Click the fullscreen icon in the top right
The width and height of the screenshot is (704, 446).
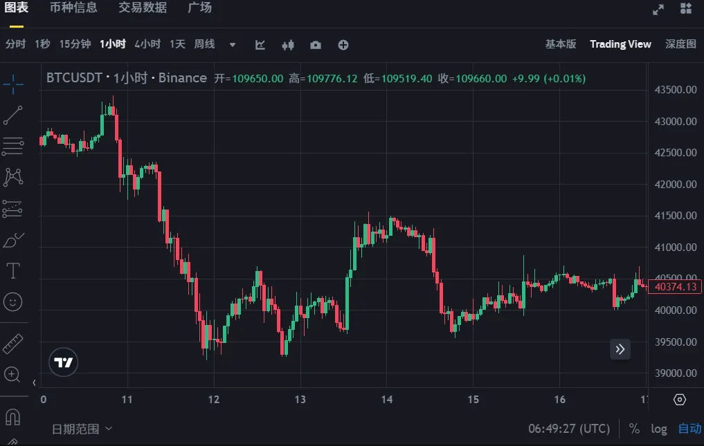(x=657, y=9)
